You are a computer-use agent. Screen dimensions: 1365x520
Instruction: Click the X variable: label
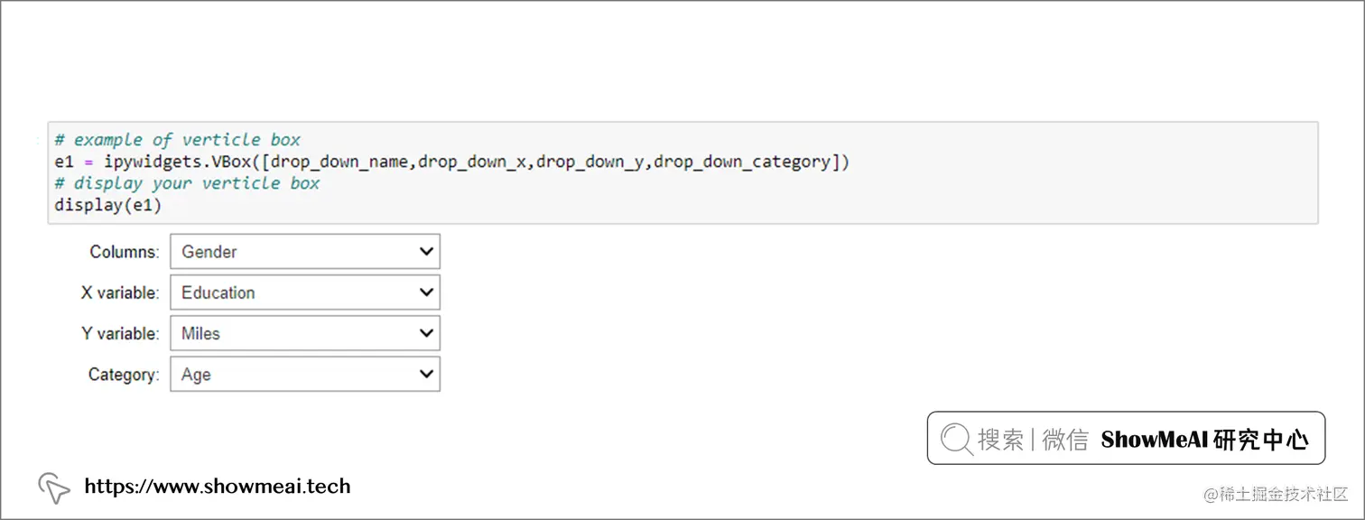[118, 292]
